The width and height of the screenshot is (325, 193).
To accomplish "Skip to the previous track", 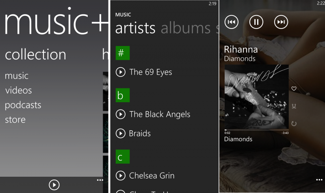I will (x=231, y=22).
